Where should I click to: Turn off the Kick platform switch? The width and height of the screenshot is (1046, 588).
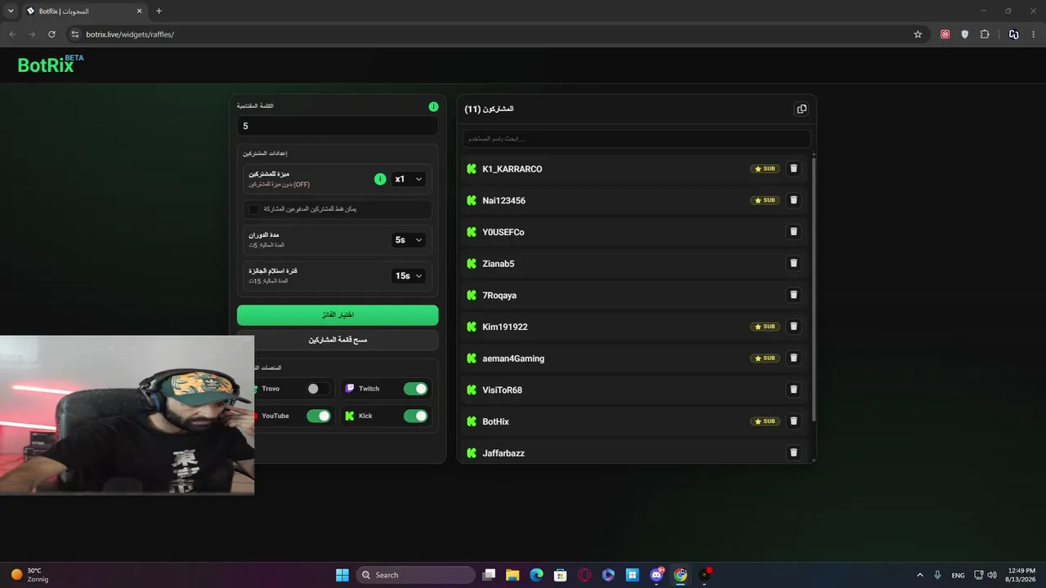pyautogui.click(x=416, y=416)
